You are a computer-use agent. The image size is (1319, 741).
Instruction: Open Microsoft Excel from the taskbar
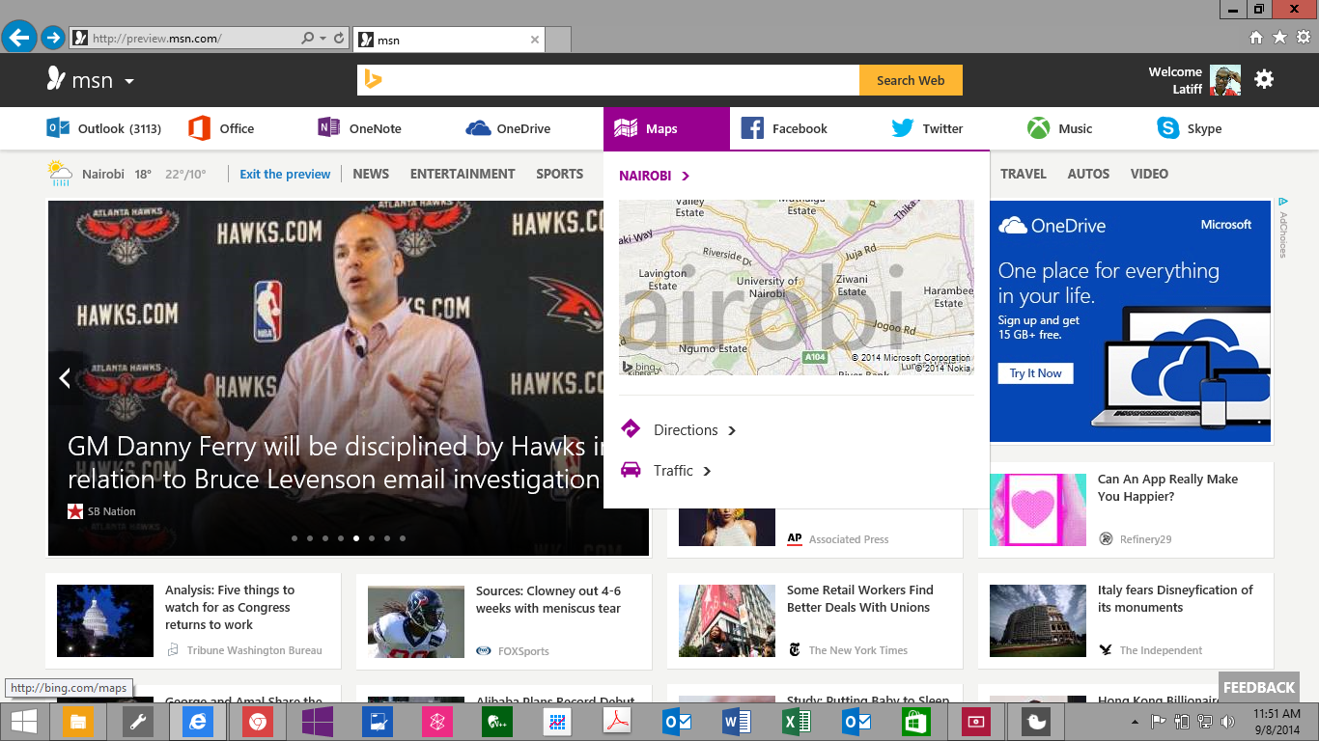[797, 721]
